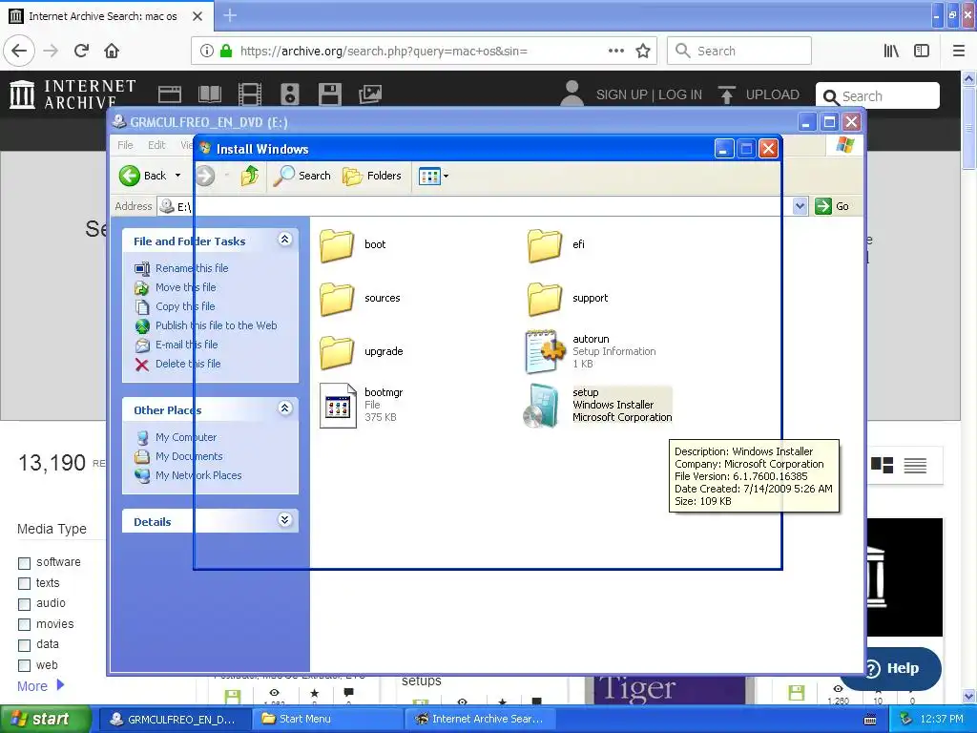Image resolution: width=977 pixels, height=733 pixels.
Task: Collapse the Other Places panel
Action: [284, 408]
